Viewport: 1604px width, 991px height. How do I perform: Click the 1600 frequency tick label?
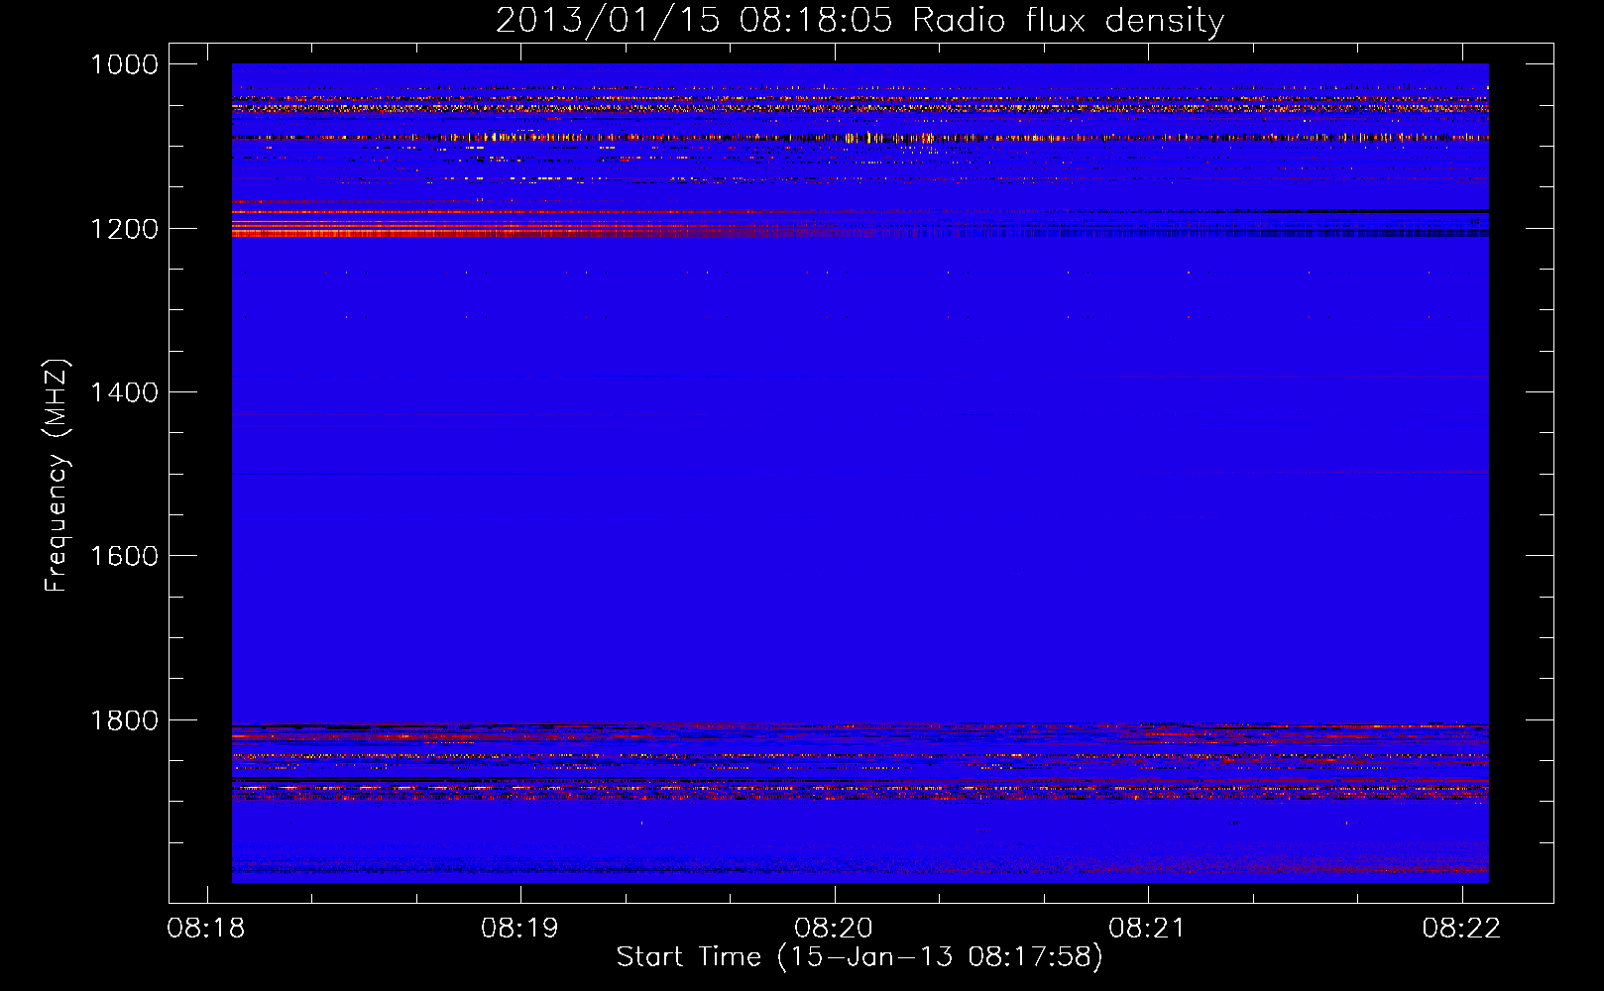click(124, 556)
